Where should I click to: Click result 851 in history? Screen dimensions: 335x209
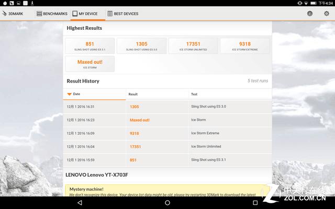coord(133,160)
